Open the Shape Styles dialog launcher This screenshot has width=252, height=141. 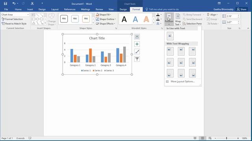(116, 28)
